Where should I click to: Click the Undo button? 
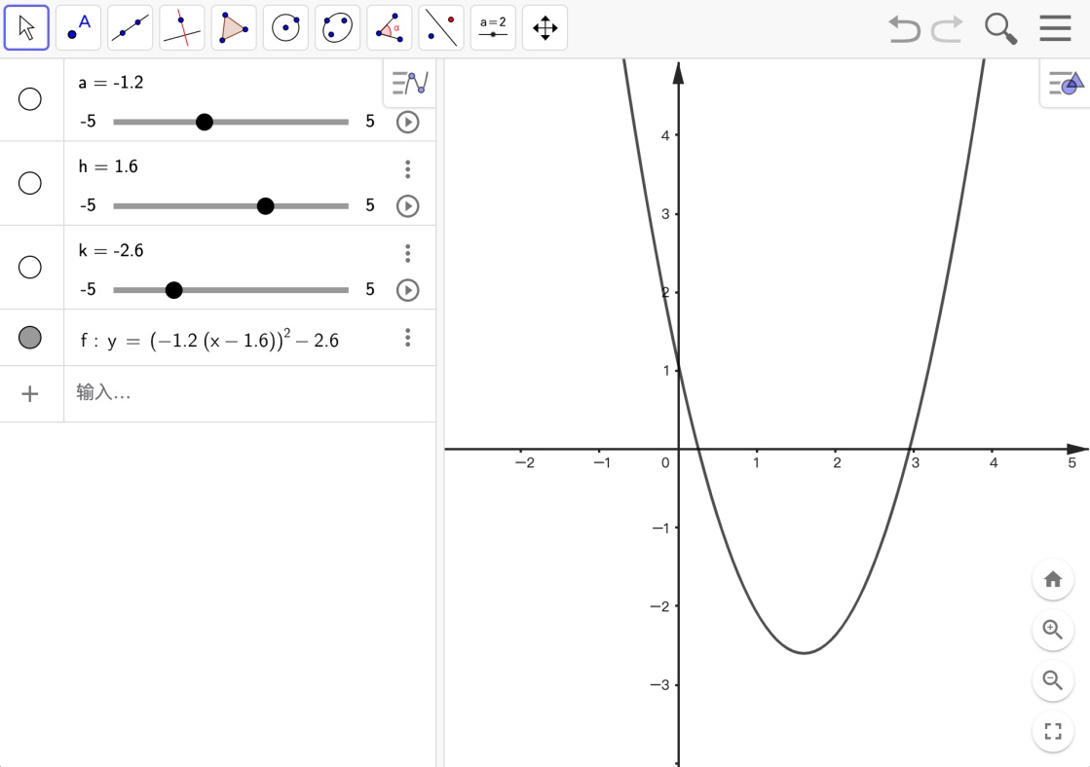click(x=904, y=28)
